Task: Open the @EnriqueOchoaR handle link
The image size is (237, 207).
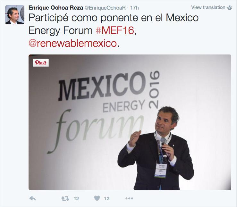Action: pyautogui.click(x=105, y=8)
